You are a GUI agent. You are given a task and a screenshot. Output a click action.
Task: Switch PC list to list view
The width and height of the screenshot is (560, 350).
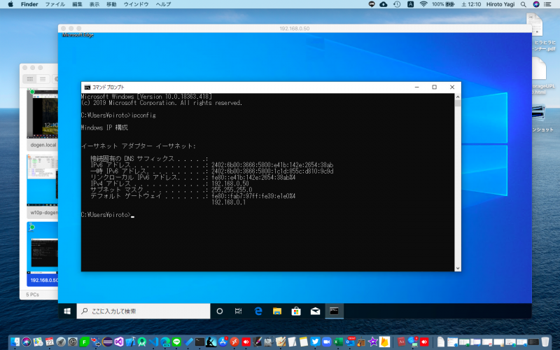click(42, 78)
